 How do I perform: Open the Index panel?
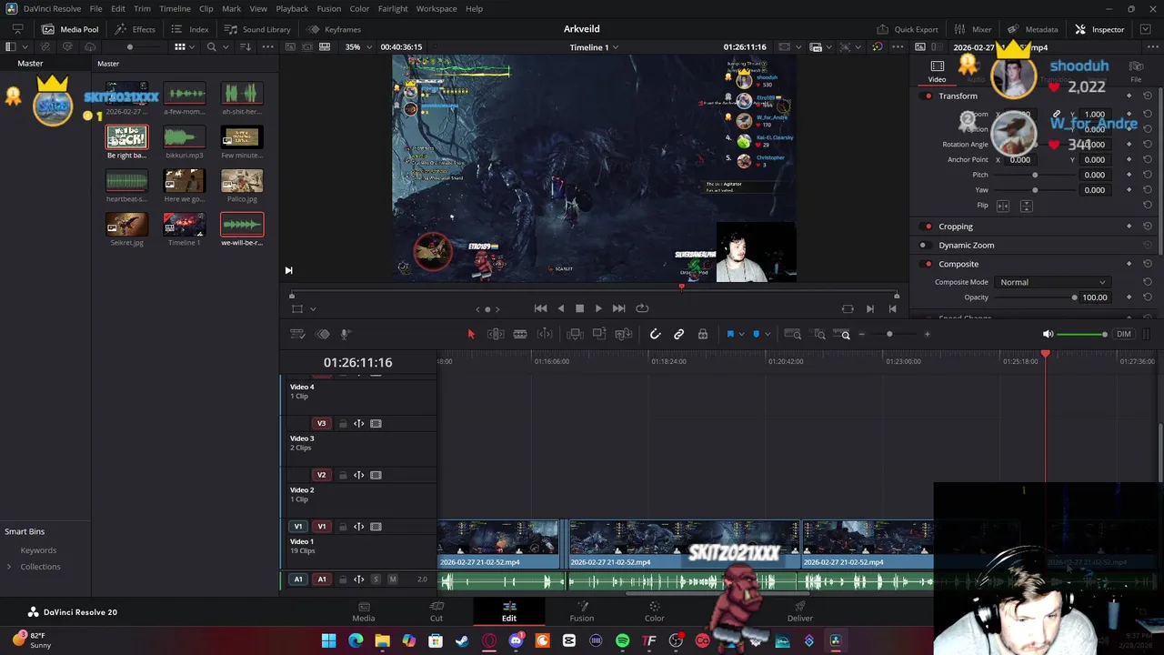pos(190,29)
